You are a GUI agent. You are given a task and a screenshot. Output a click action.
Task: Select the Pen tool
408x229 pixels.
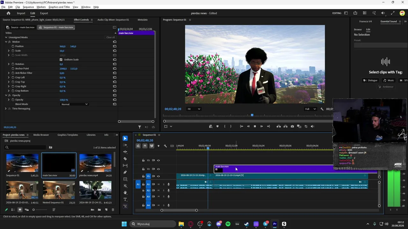(x=125, y=172)
